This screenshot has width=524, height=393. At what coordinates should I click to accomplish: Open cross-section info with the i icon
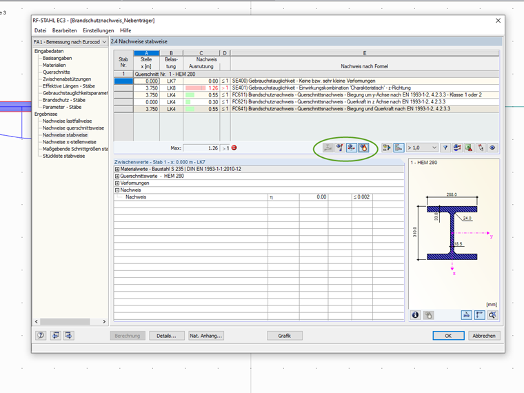pyautogui.click(x=415, y=315)
